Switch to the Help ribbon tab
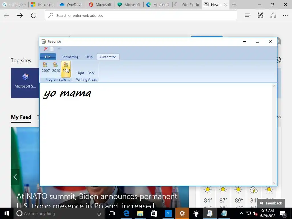The height and width of the screenshot is (219, 292). (x=89, y=57)
